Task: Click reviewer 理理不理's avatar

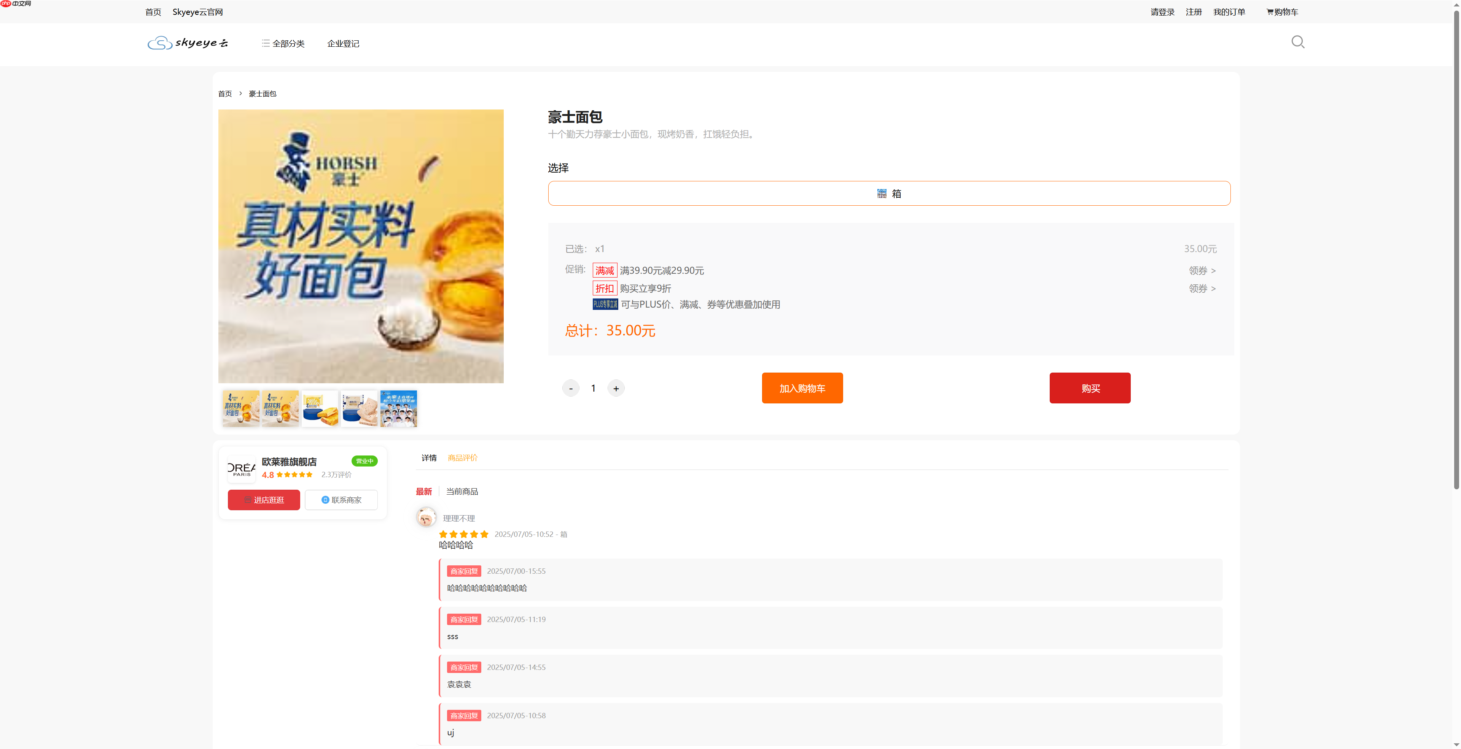Action: (x=426, y=517)
